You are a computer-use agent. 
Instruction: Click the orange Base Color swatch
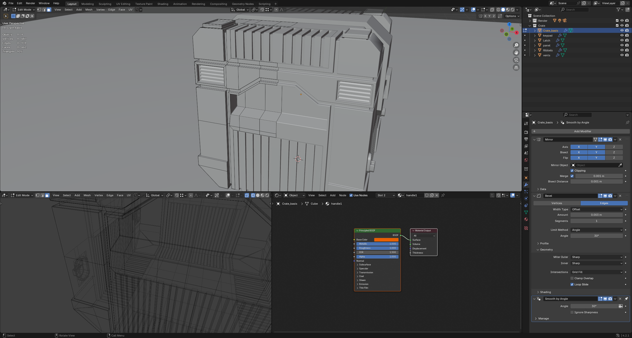pyautogui.click(x=386, y=240)
